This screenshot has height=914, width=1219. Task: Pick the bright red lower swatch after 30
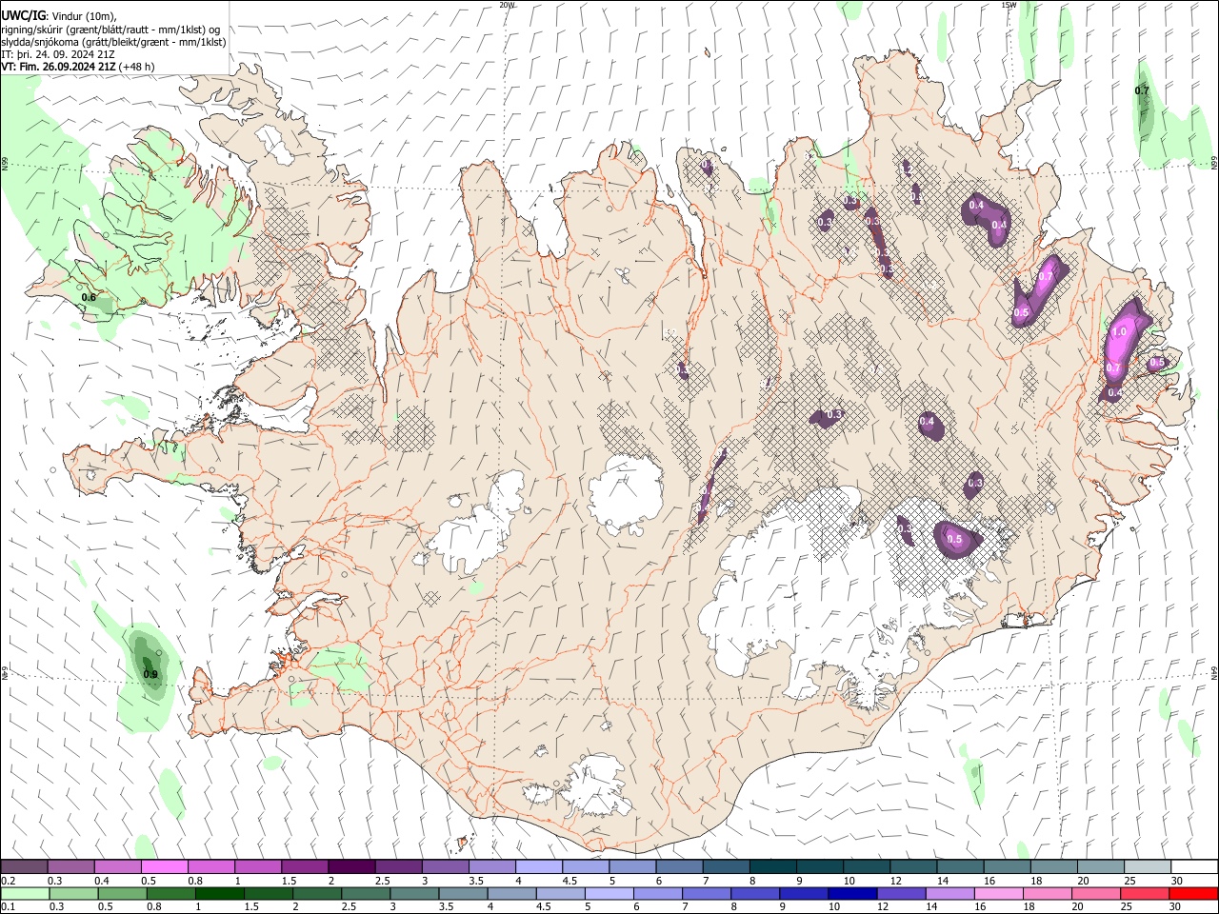coord(1192,894)
